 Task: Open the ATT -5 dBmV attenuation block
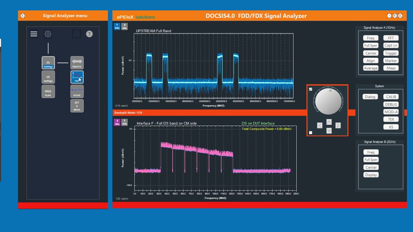[77, 106]
